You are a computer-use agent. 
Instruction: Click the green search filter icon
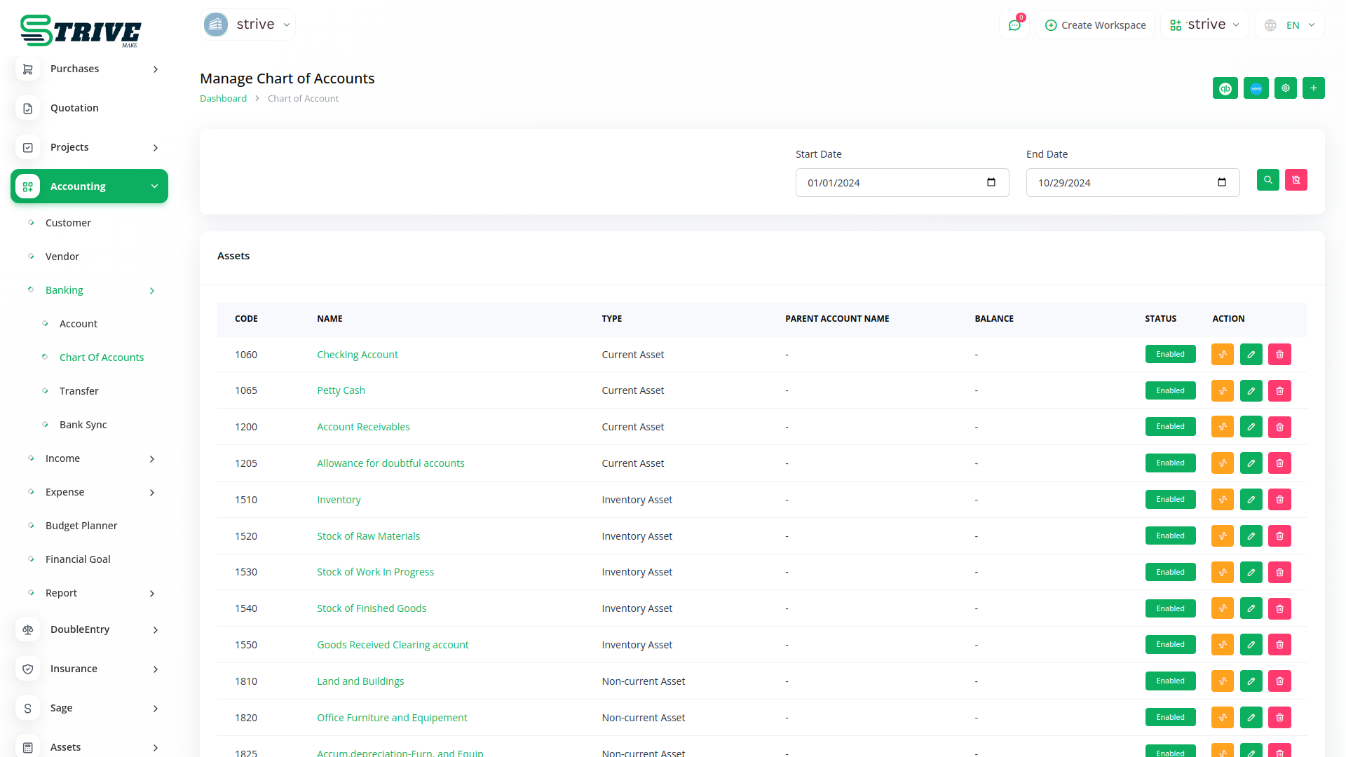click(x=1267, y=180)
